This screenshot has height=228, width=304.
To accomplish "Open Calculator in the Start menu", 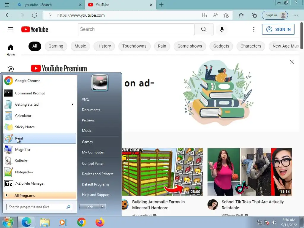I will point(40,116).
